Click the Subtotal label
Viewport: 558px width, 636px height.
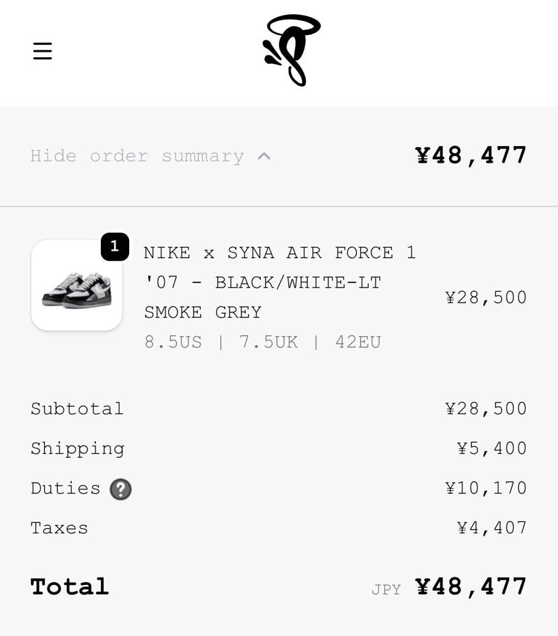coord(77,409)
